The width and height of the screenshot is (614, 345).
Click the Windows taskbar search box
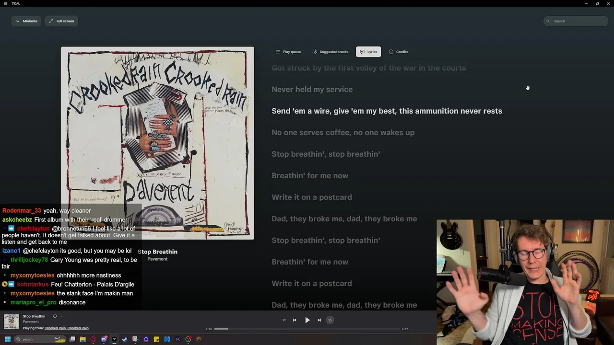40,339
